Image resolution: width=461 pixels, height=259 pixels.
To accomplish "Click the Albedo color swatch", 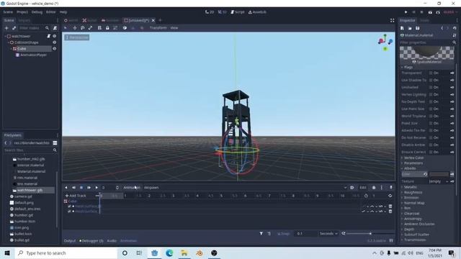I will point(439,174).
